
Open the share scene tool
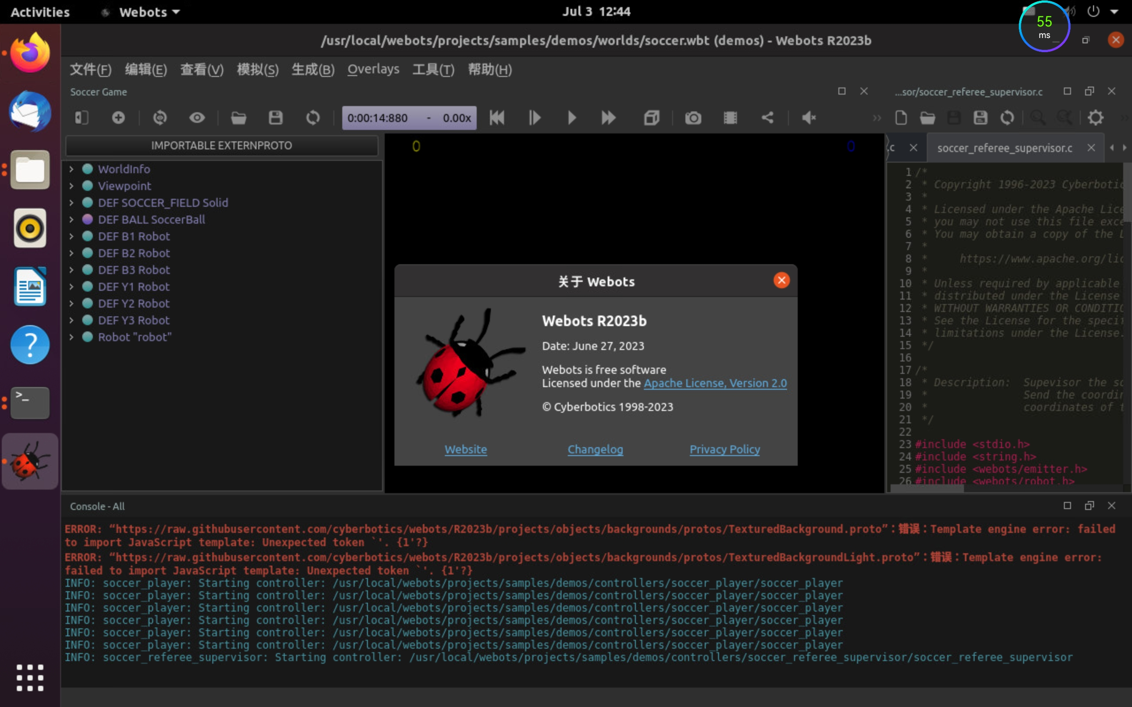pos(768,118)
